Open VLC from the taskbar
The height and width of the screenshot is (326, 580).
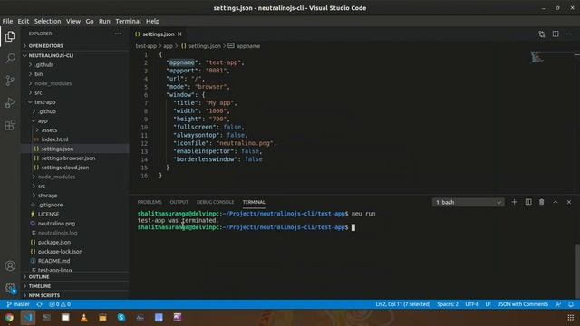tap(84, 318)
